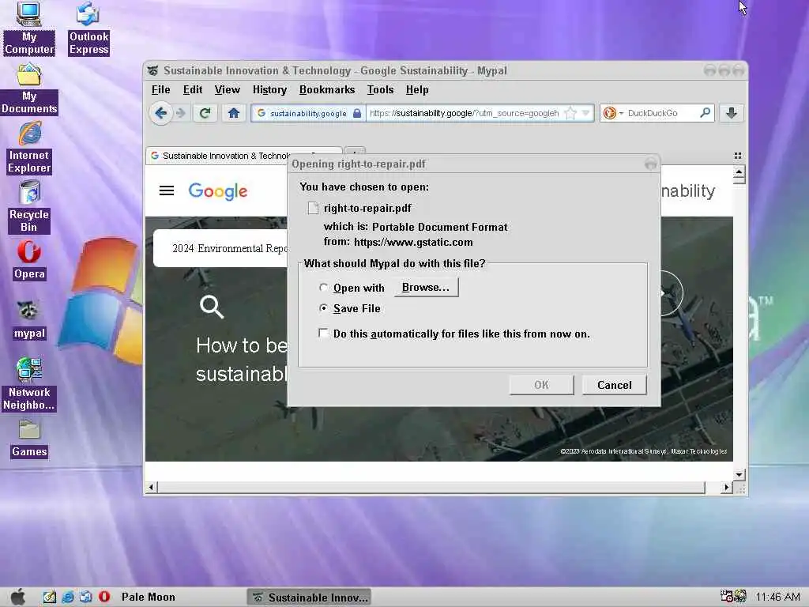Screen dimensions: 809x607
Task: Click the system tray icons area
Action: tap(733, 597)
